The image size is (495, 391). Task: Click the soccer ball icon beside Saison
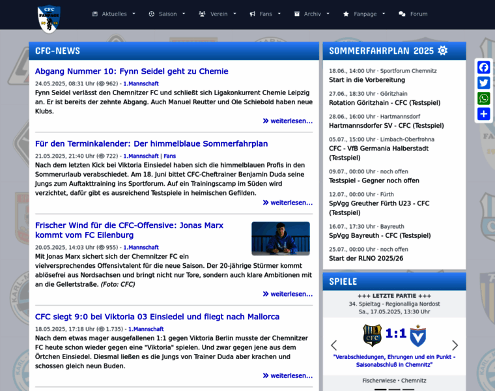tap(152, 14)
